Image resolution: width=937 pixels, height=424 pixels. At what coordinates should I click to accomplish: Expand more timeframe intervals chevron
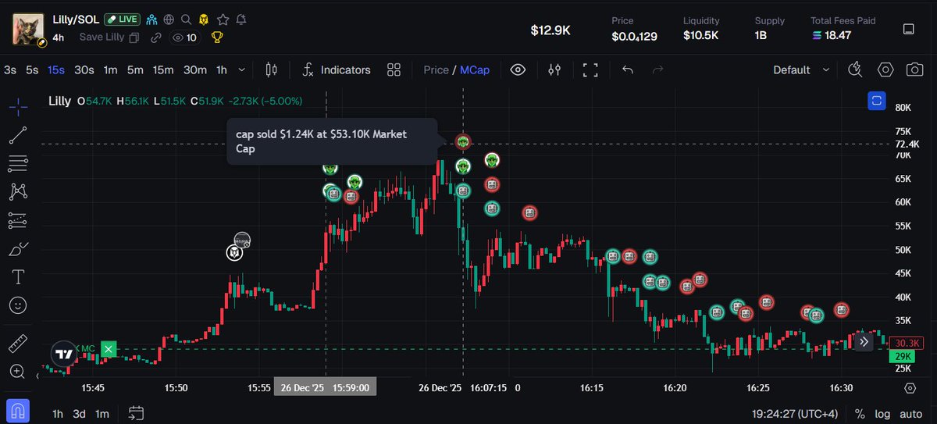coord(241,69)
